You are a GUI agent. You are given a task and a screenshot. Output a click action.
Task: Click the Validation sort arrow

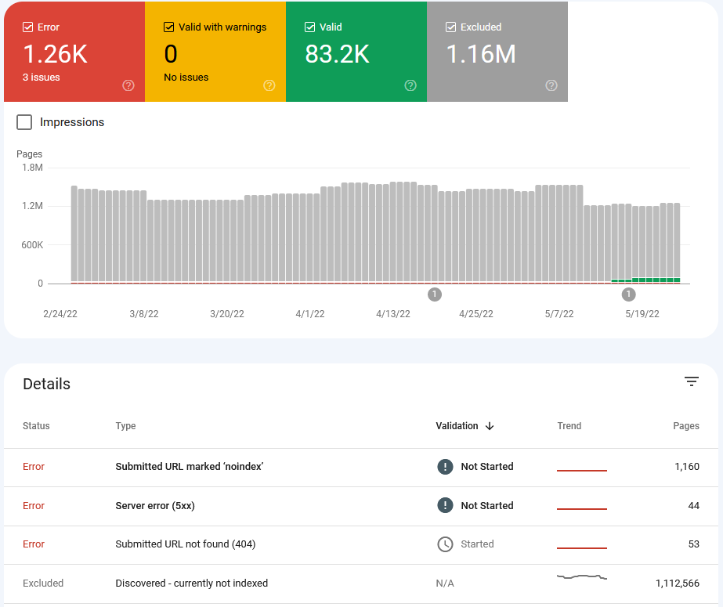(x=490, y=426)
